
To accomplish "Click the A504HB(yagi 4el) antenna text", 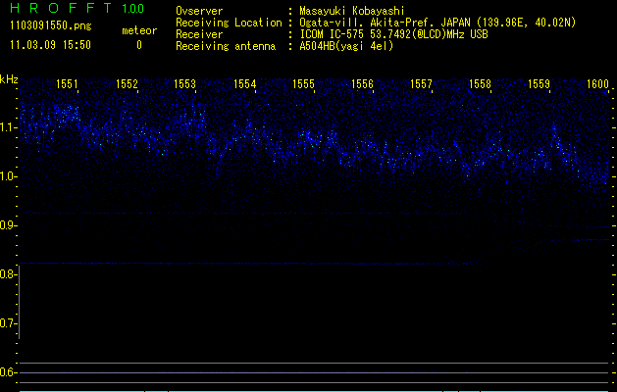I will coord(346,46).
